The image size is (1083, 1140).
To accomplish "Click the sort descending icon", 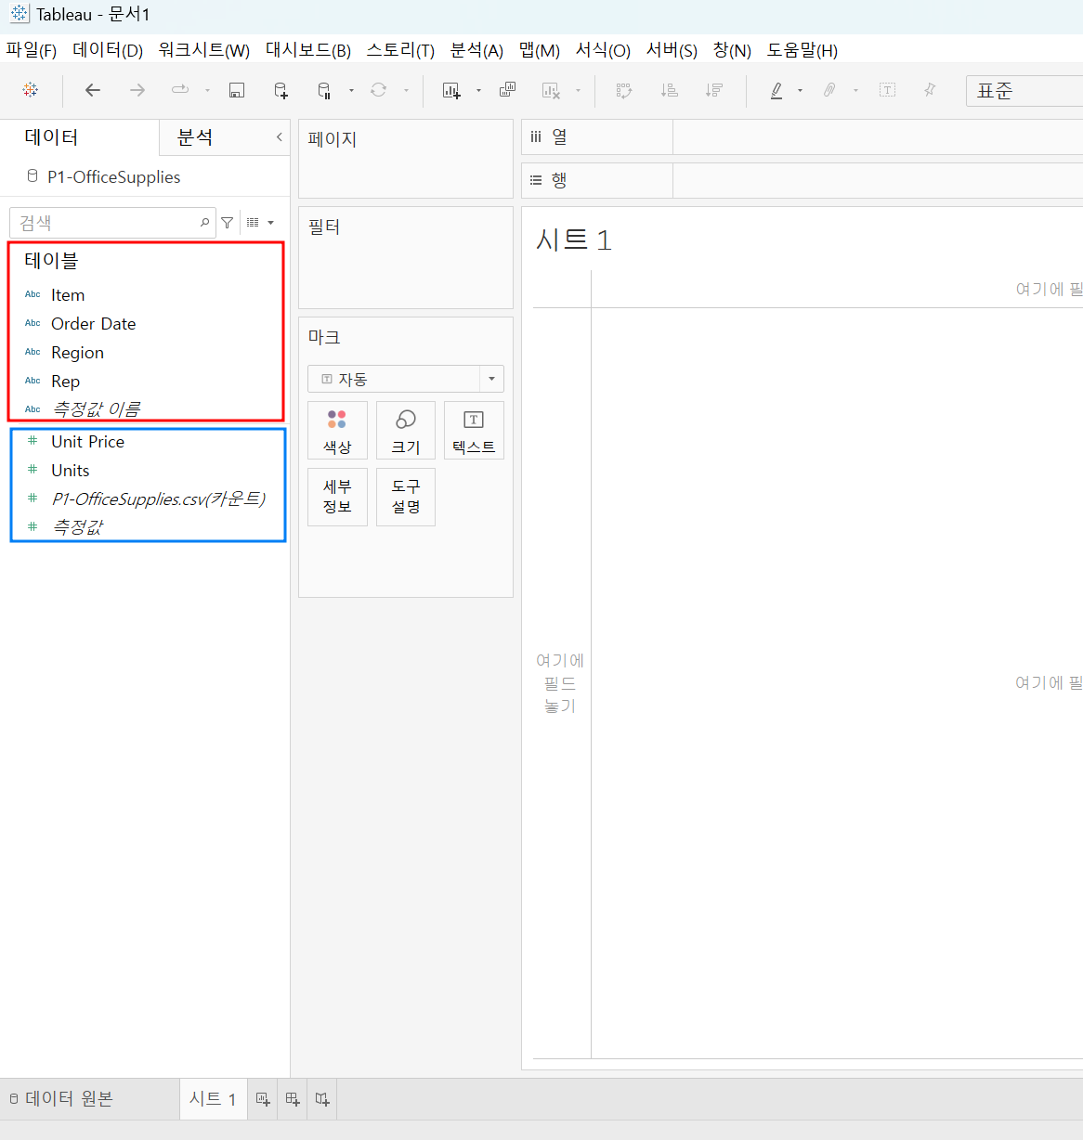I will [713, 90].
